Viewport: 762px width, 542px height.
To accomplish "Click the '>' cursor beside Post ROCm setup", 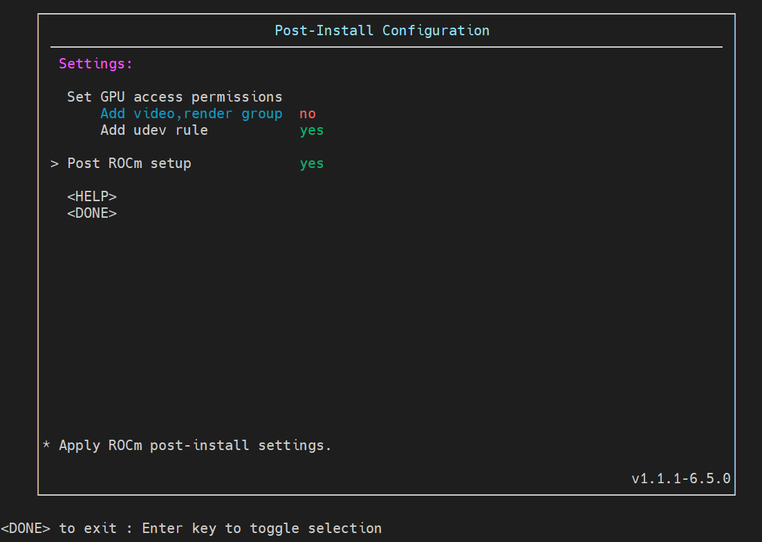I will (x=55, y=164).
